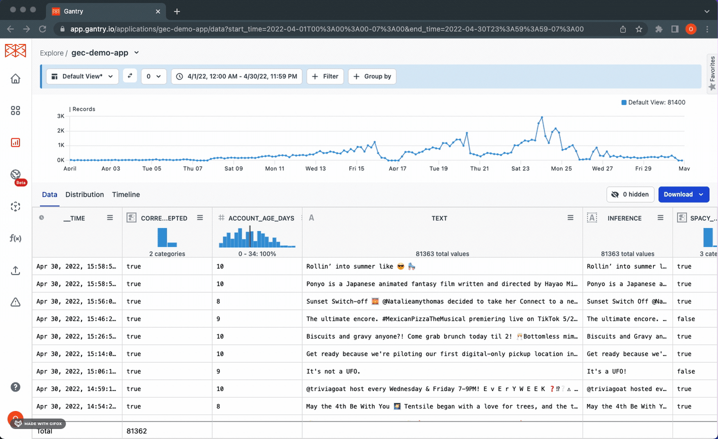This screenshot has height=439, width=718.
Task: Open the Gantry logo home
Action: click(15, 50)
